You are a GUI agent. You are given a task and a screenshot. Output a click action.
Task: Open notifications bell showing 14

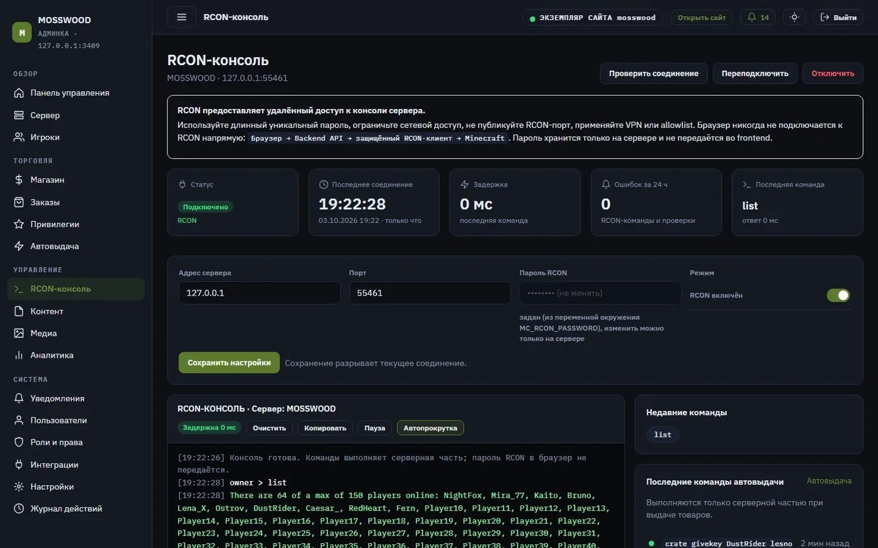pos(758,17)
